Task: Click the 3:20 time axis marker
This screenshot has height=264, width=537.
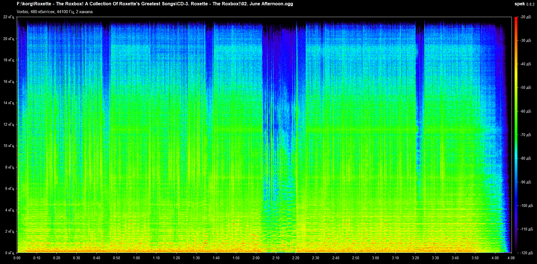Action: click(x=415, y=258)
